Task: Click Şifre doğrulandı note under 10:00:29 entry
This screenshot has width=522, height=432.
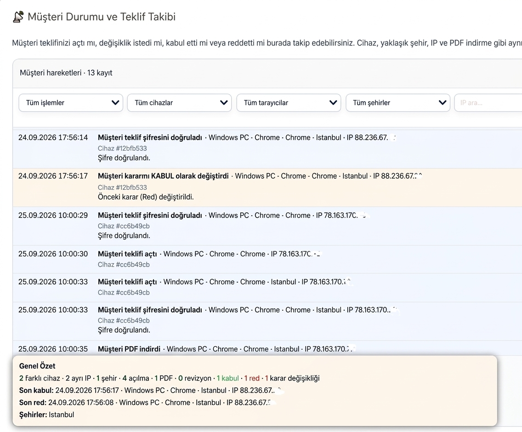Action: [124, 235]
